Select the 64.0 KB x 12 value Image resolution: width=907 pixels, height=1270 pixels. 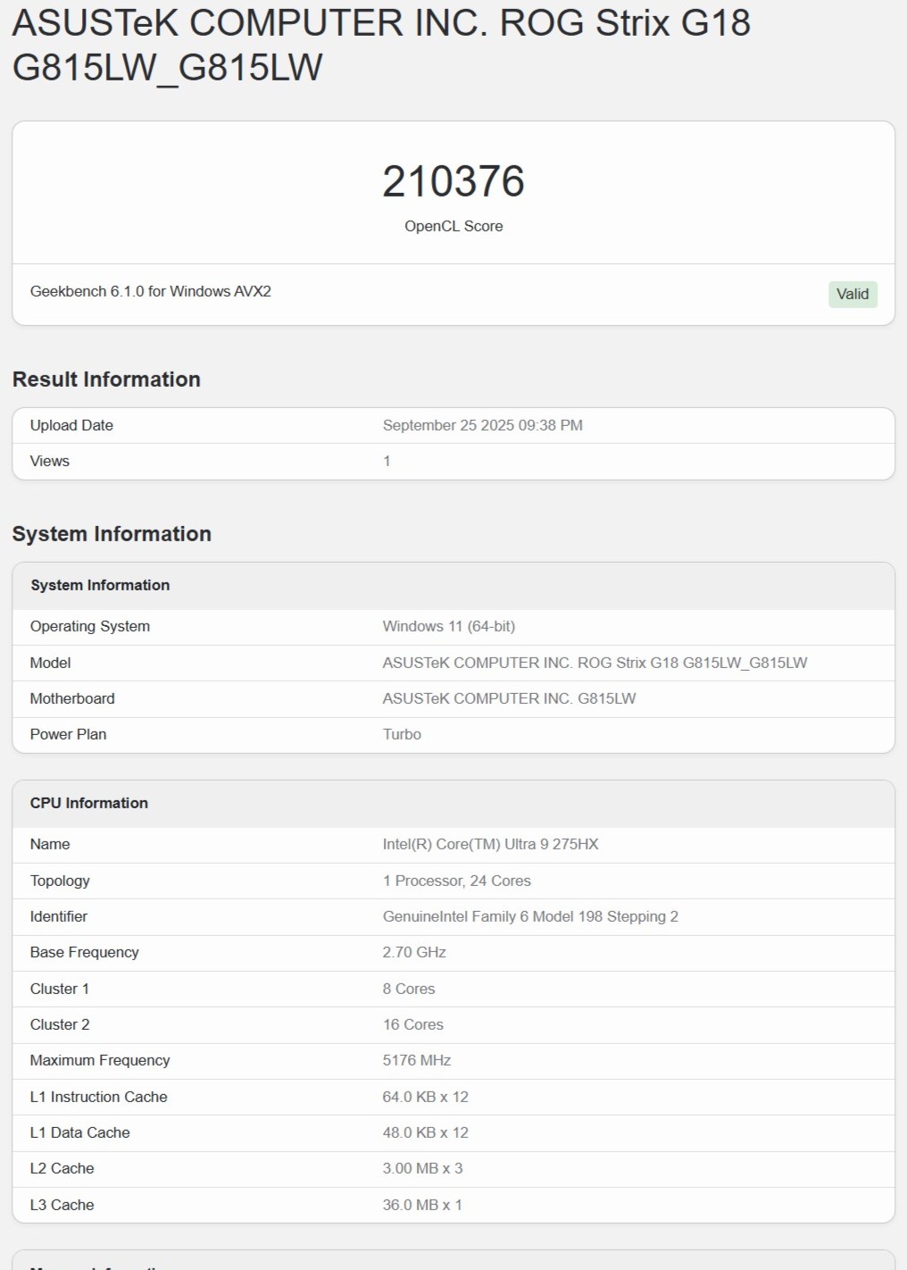(x=426, y=1097)
